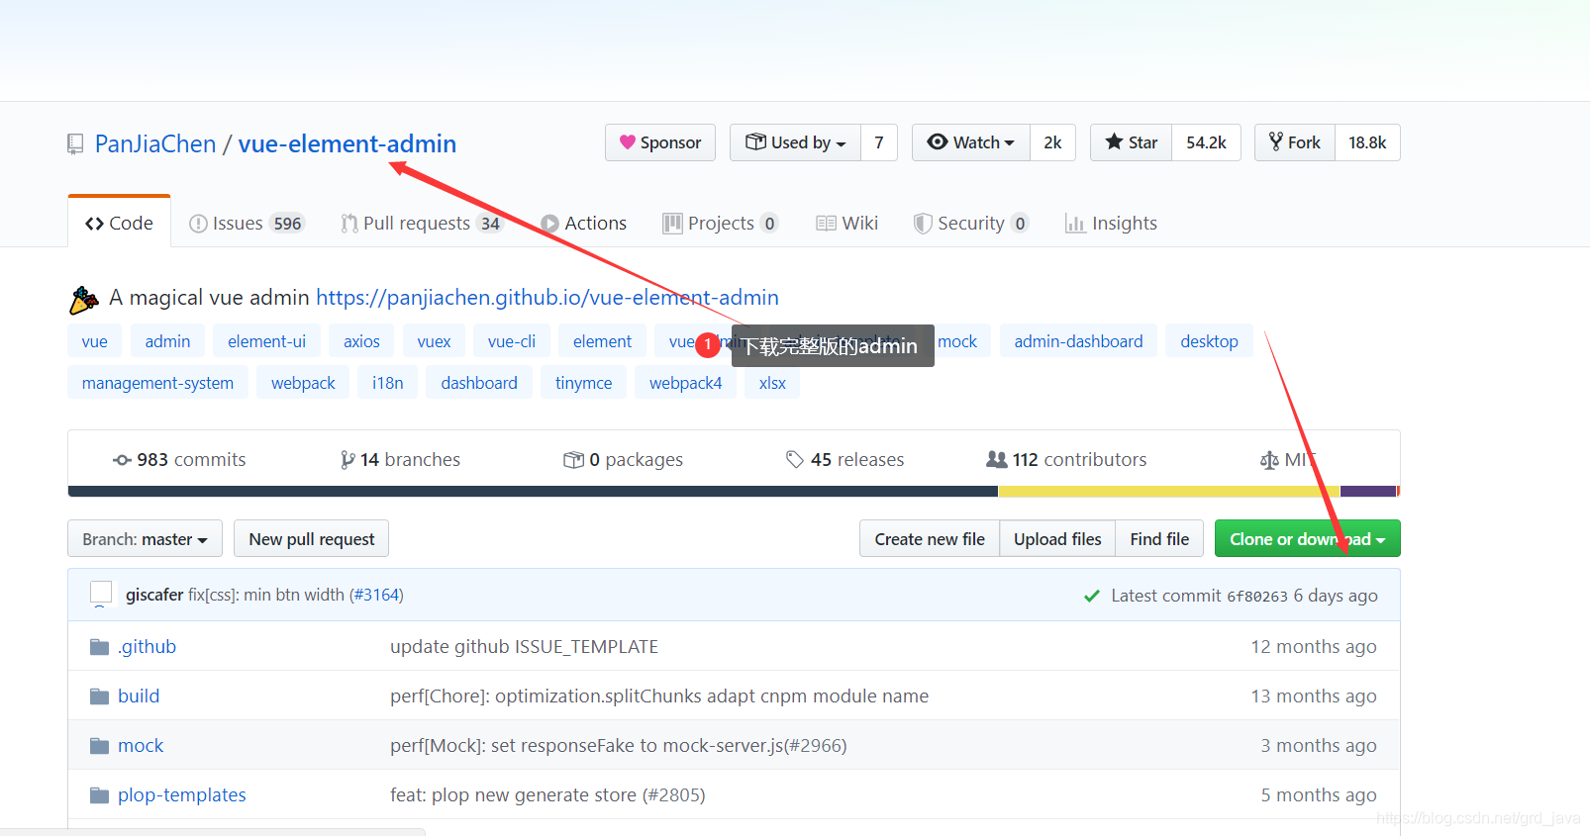Select the element topic tag

602,341
